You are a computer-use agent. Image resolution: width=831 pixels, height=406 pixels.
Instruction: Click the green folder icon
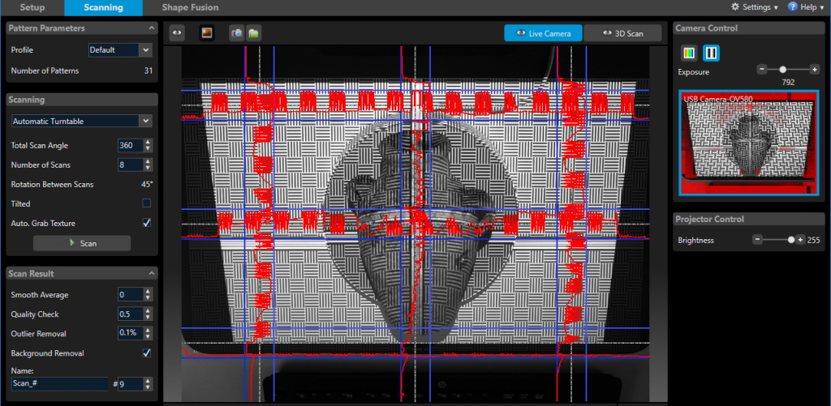(253, 33)
